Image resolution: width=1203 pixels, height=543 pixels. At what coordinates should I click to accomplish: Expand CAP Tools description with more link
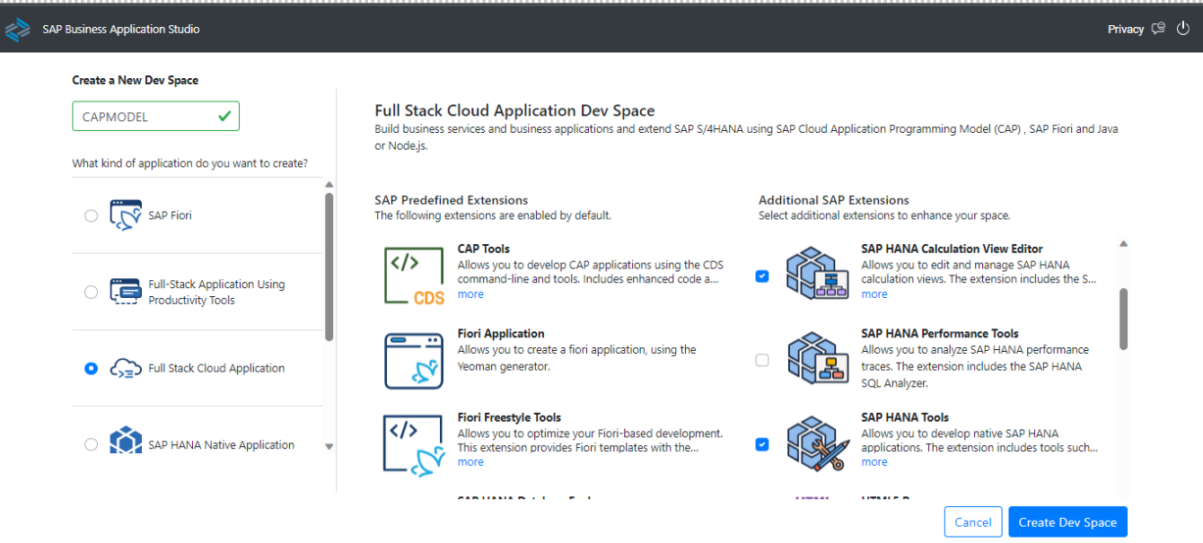(x=470, y=294)
